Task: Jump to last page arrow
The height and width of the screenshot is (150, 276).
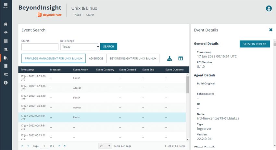Action: [x=65, y=146]
